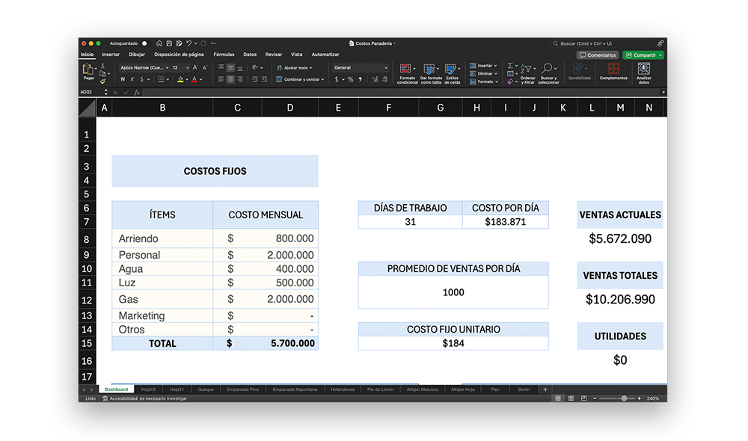Align text to the right
The height and width of the screenshot is (441, 748).
pos(240,80)
